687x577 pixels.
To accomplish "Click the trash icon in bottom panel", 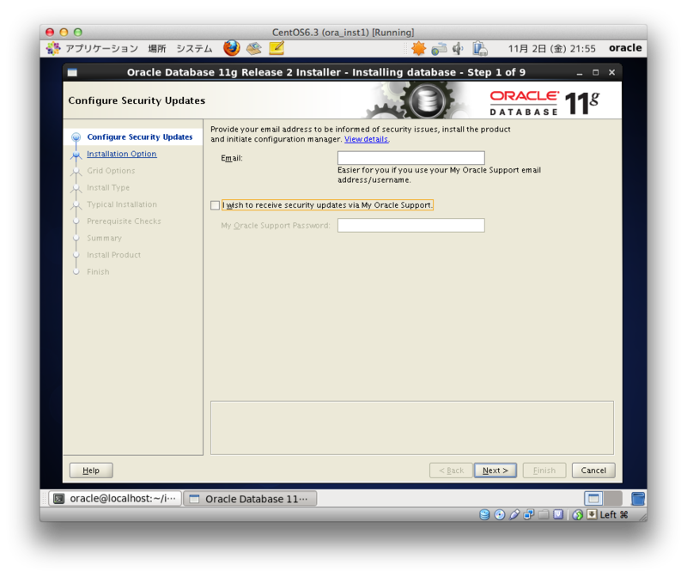I will [x=638, y=499].
